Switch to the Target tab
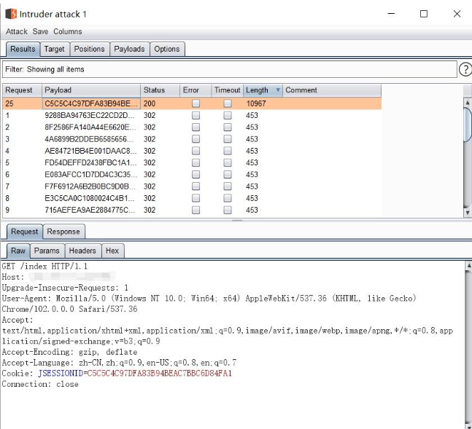Screen dimensions: 472x429 (55, 49)
